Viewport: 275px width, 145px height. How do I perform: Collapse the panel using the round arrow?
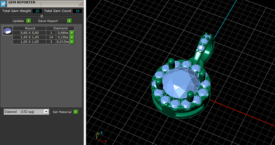tap(42, 16)
